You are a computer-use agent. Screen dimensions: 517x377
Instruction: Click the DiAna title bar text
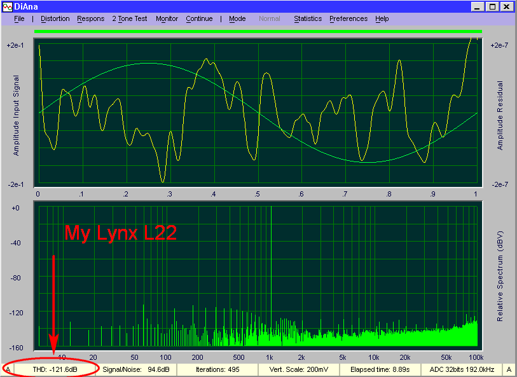pyautogui.click(x=25, y=6)
